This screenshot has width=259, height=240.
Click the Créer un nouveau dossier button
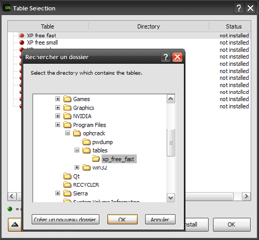pos(65,219)
